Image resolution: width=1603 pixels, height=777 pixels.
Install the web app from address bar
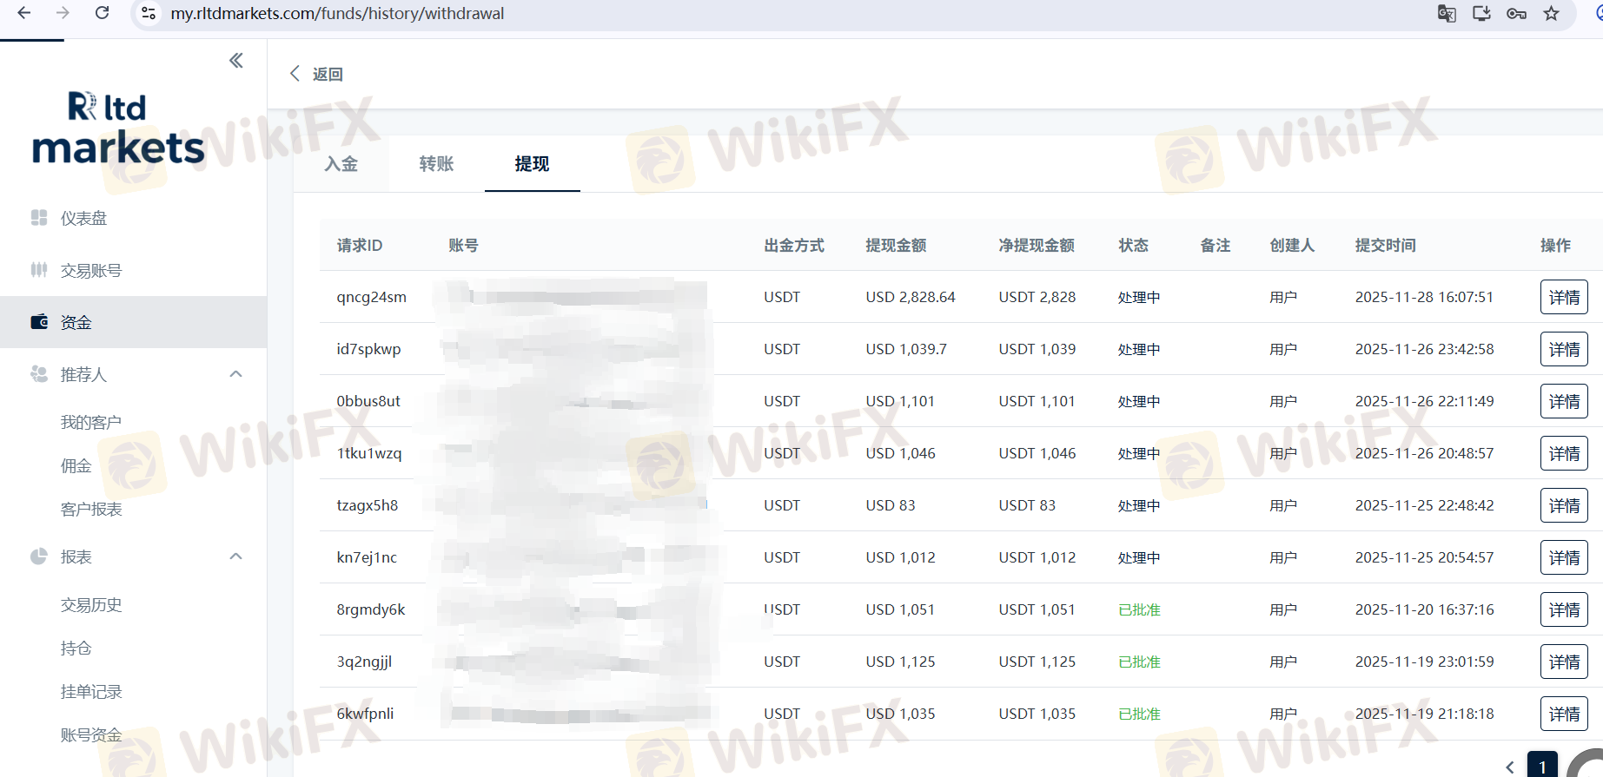(x=1481, y=13)
